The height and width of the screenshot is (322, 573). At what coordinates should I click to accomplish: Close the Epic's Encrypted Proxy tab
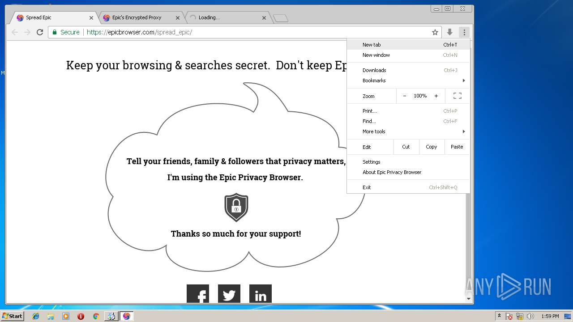[x=178, y=18]
